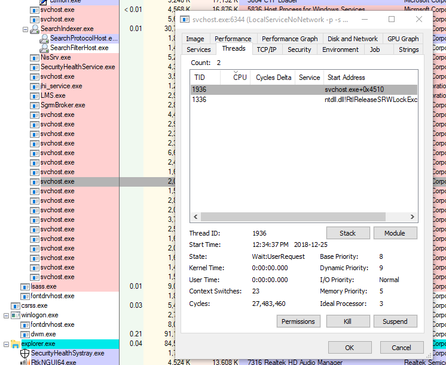Select fontdrvhost.exe under winlogon.exe

coord(53,324)
